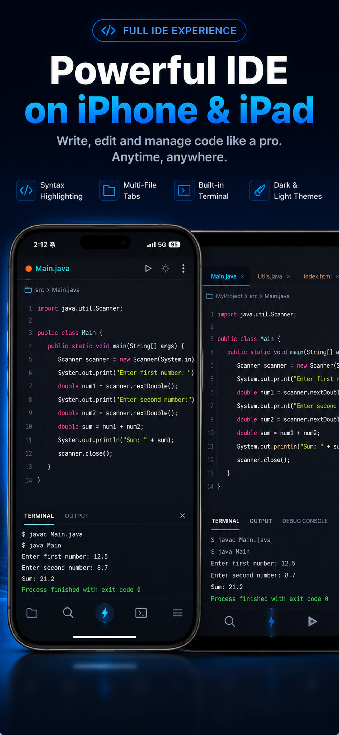The image size is (339, 735).
Task: Select Utils.java tab on iPad
Action: pyautogui.click(x=270, y=276)
